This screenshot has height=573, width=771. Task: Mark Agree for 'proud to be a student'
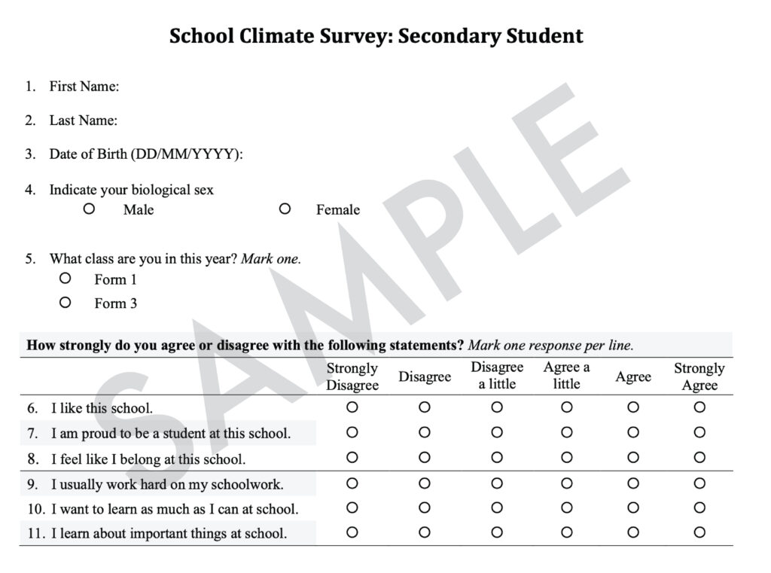point(633,432)
